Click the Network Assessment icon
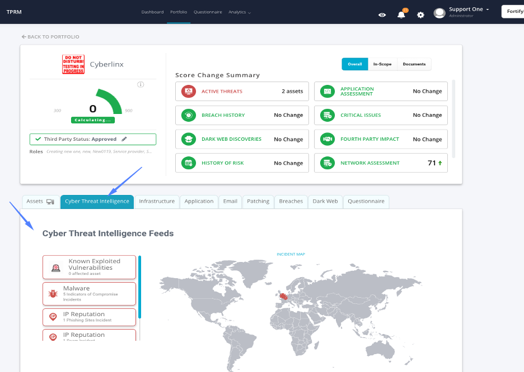The height and width of the screenshot is (372, 524). (x=327, y=163)
